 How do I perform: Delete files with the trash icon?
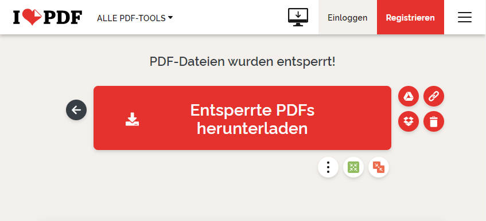434,121
